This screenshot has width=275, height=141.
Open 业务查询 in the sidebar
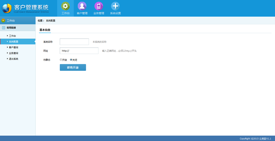(14, 53)
